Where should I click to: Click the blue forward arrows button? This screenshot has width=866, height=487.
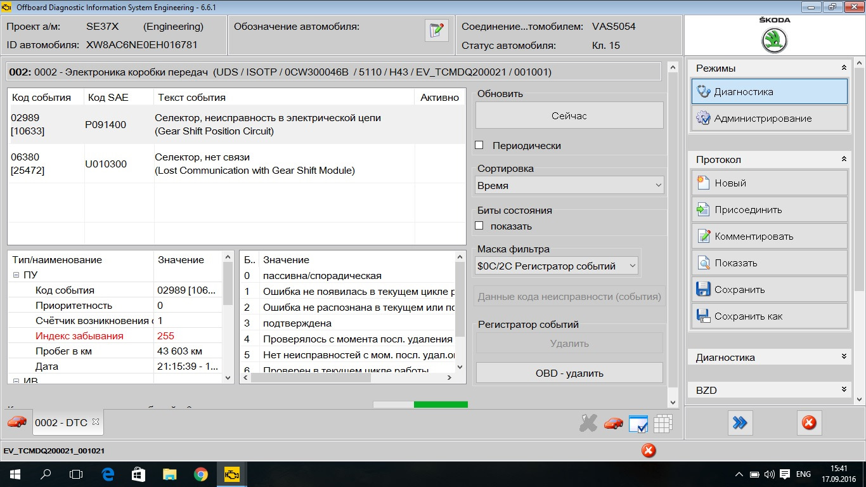pyautogui.click(x=740, y=423)
